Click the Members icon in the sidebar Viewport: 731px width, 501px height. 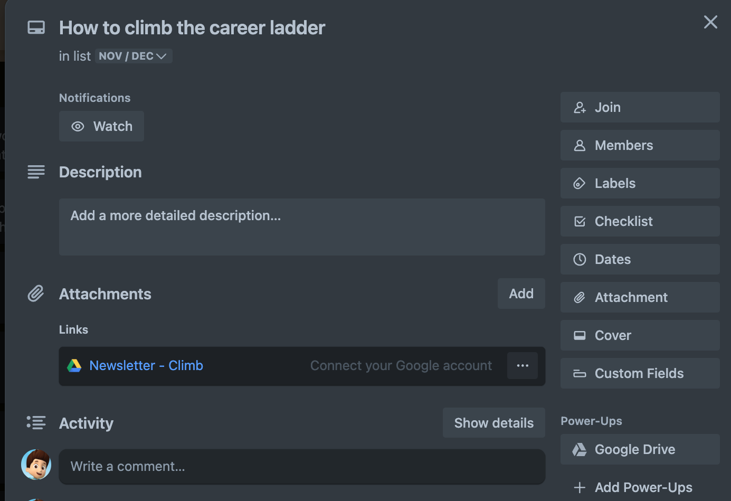click(x=580, y=145)
